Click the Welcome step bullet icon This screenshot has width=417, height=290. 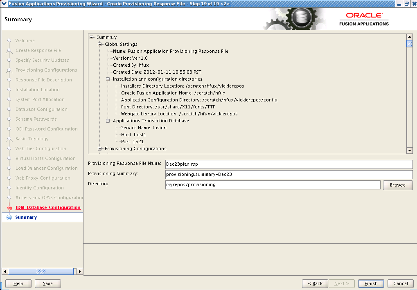pyautogui.click(x=9, y=40)
